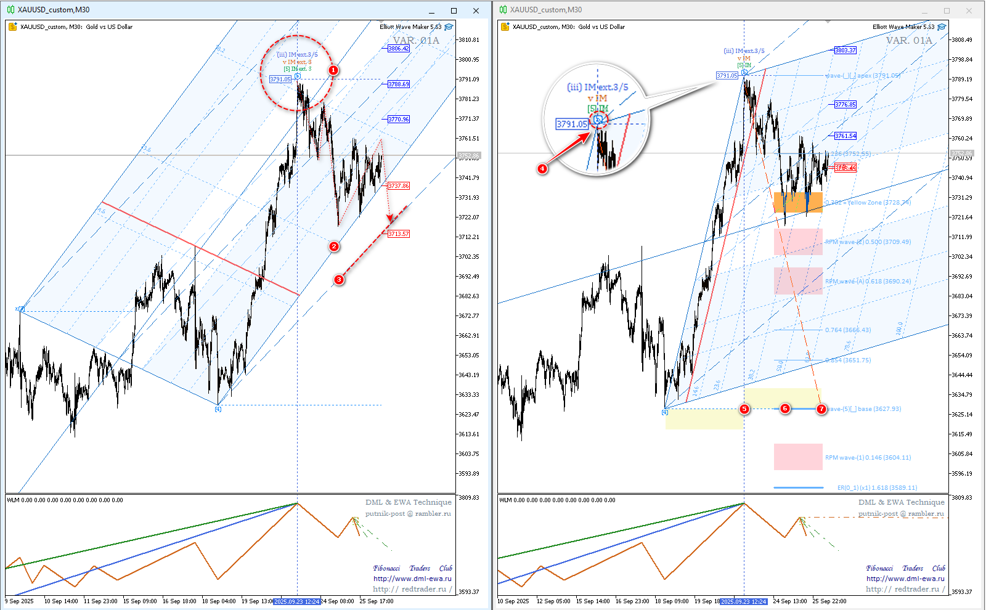Click the pink RPM wave 0.500 rectangle
The width and height of the screenshot is (986, 610).
pyautogui.click(x=798, y=242)
